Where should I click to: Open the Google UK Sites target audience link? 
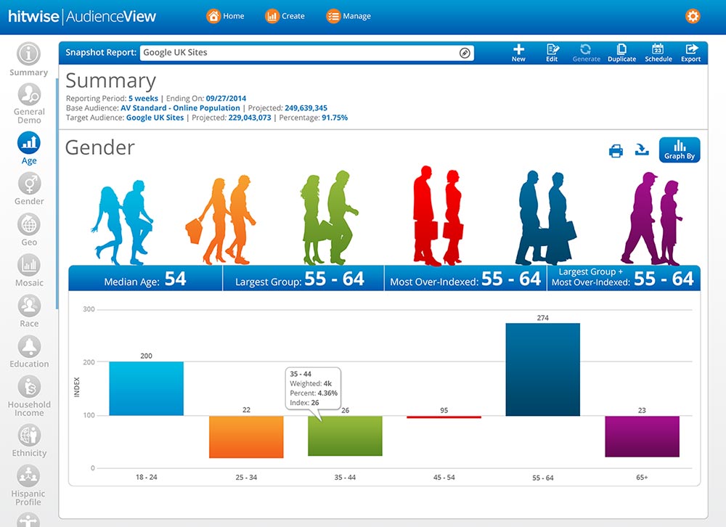point(155,118)
